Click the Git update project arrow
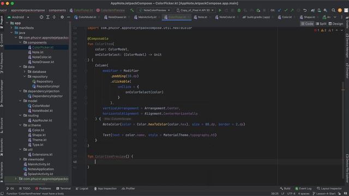Screen dimensions: 349x196 coord(279,10)
